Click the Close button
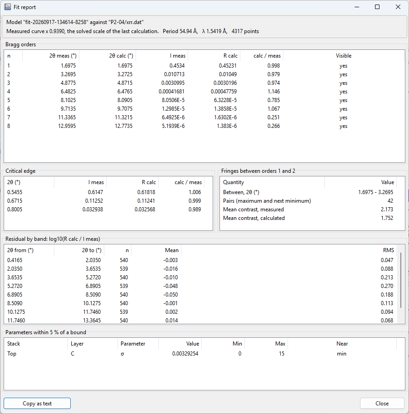 pyautogui.click(x=382, y=403)
